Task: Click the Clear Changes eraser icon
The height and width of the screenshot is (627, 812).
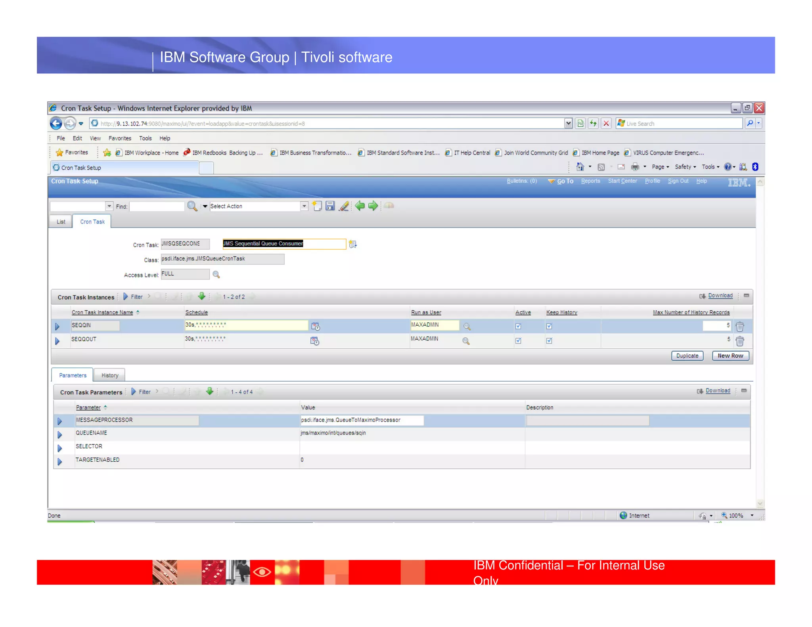Action: coord(344,206)
